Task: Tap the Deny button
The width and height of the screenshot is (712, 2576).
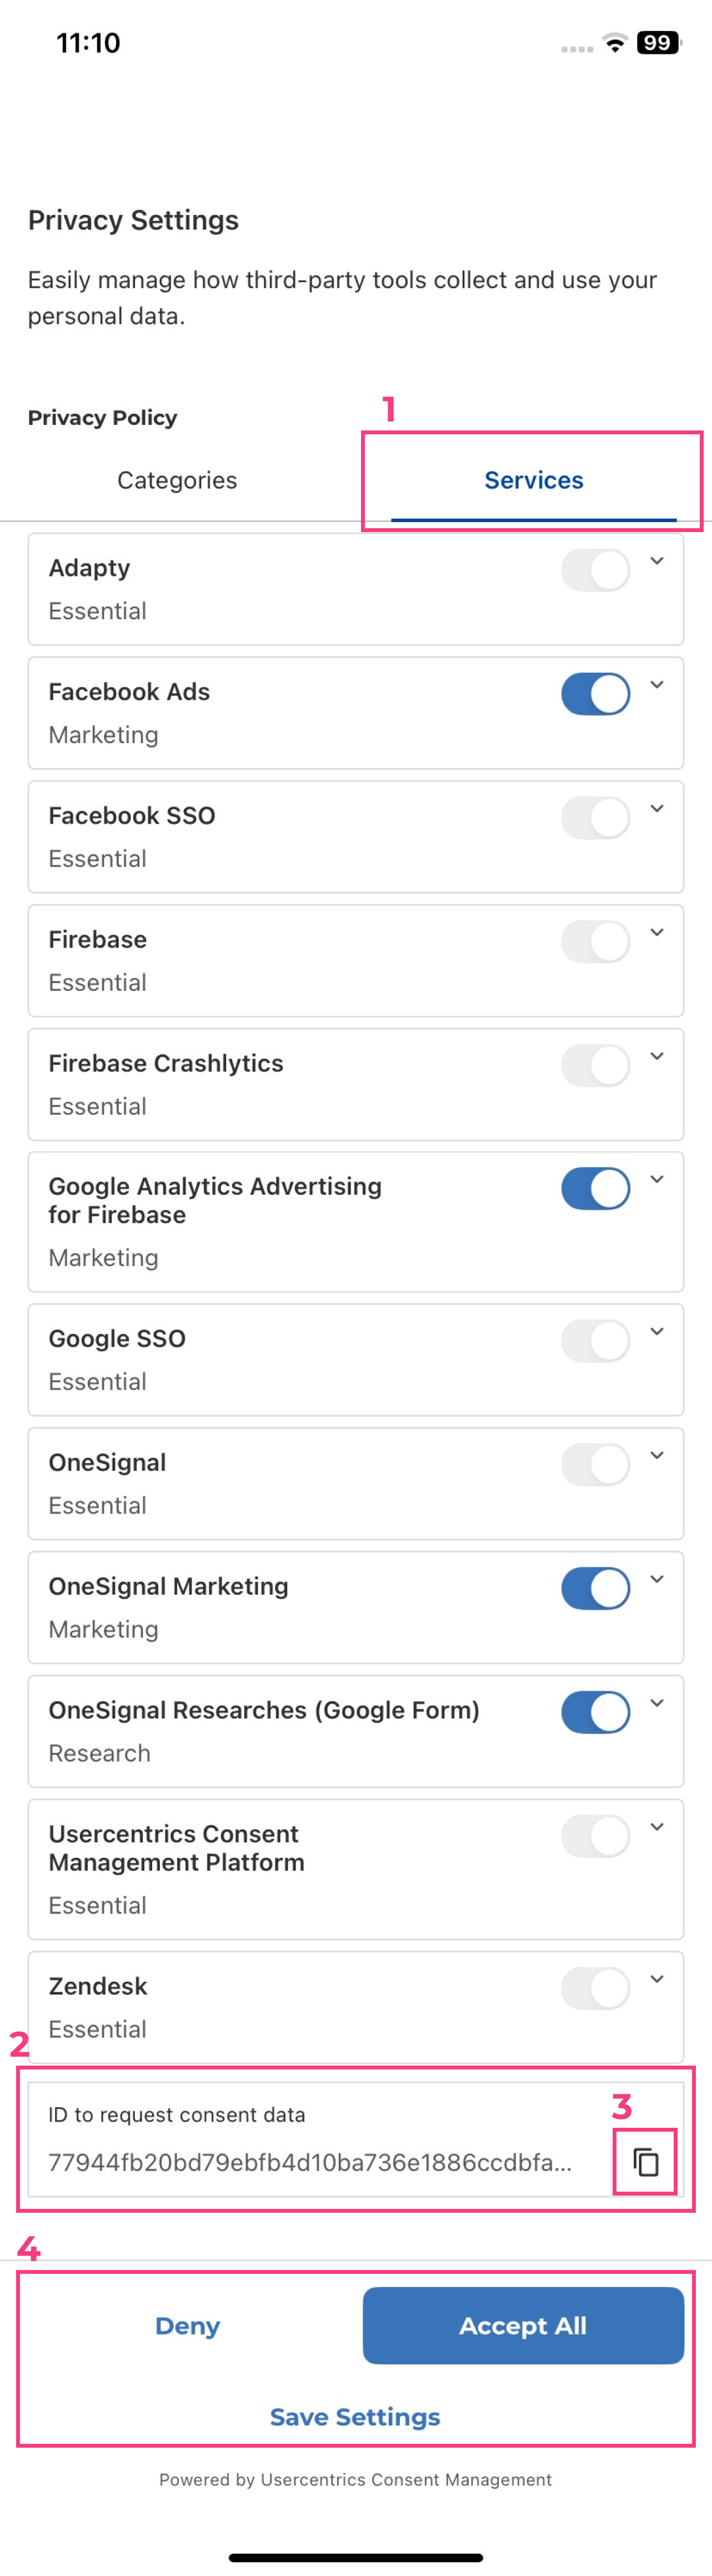Action: pos(188,2326)
